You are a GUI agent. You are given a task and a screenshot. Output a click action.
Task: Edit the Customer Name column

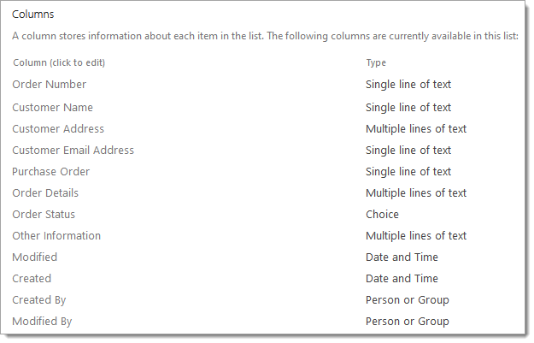point(52,108)
